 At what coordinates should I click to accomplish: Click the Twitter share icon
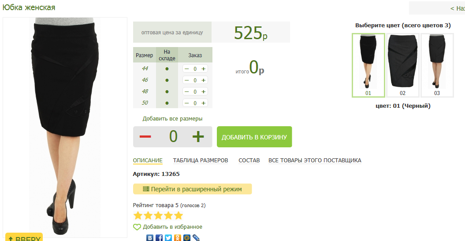point(168,238)
